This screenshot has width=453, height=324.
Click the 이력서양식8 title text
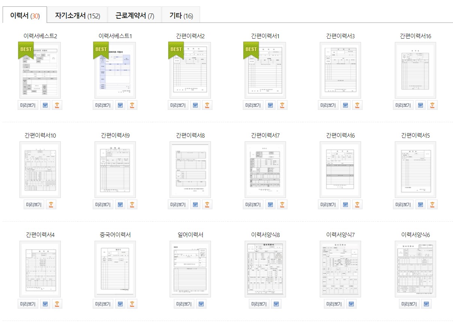tap(265, 235)
